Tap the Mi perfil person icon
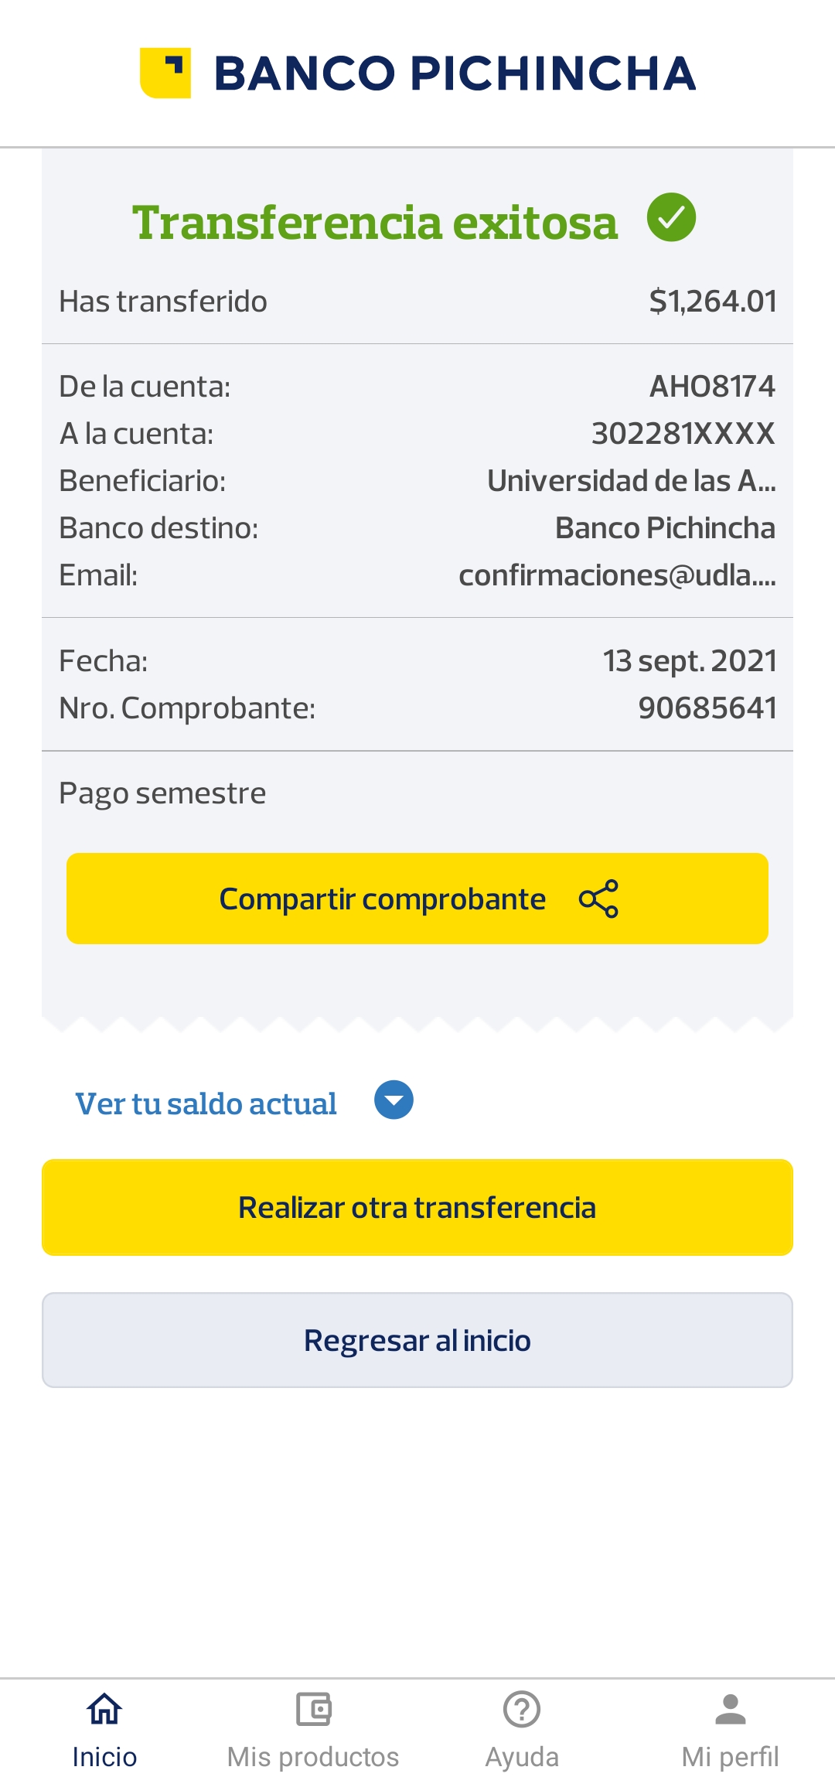 click(x=731, y=1709)
